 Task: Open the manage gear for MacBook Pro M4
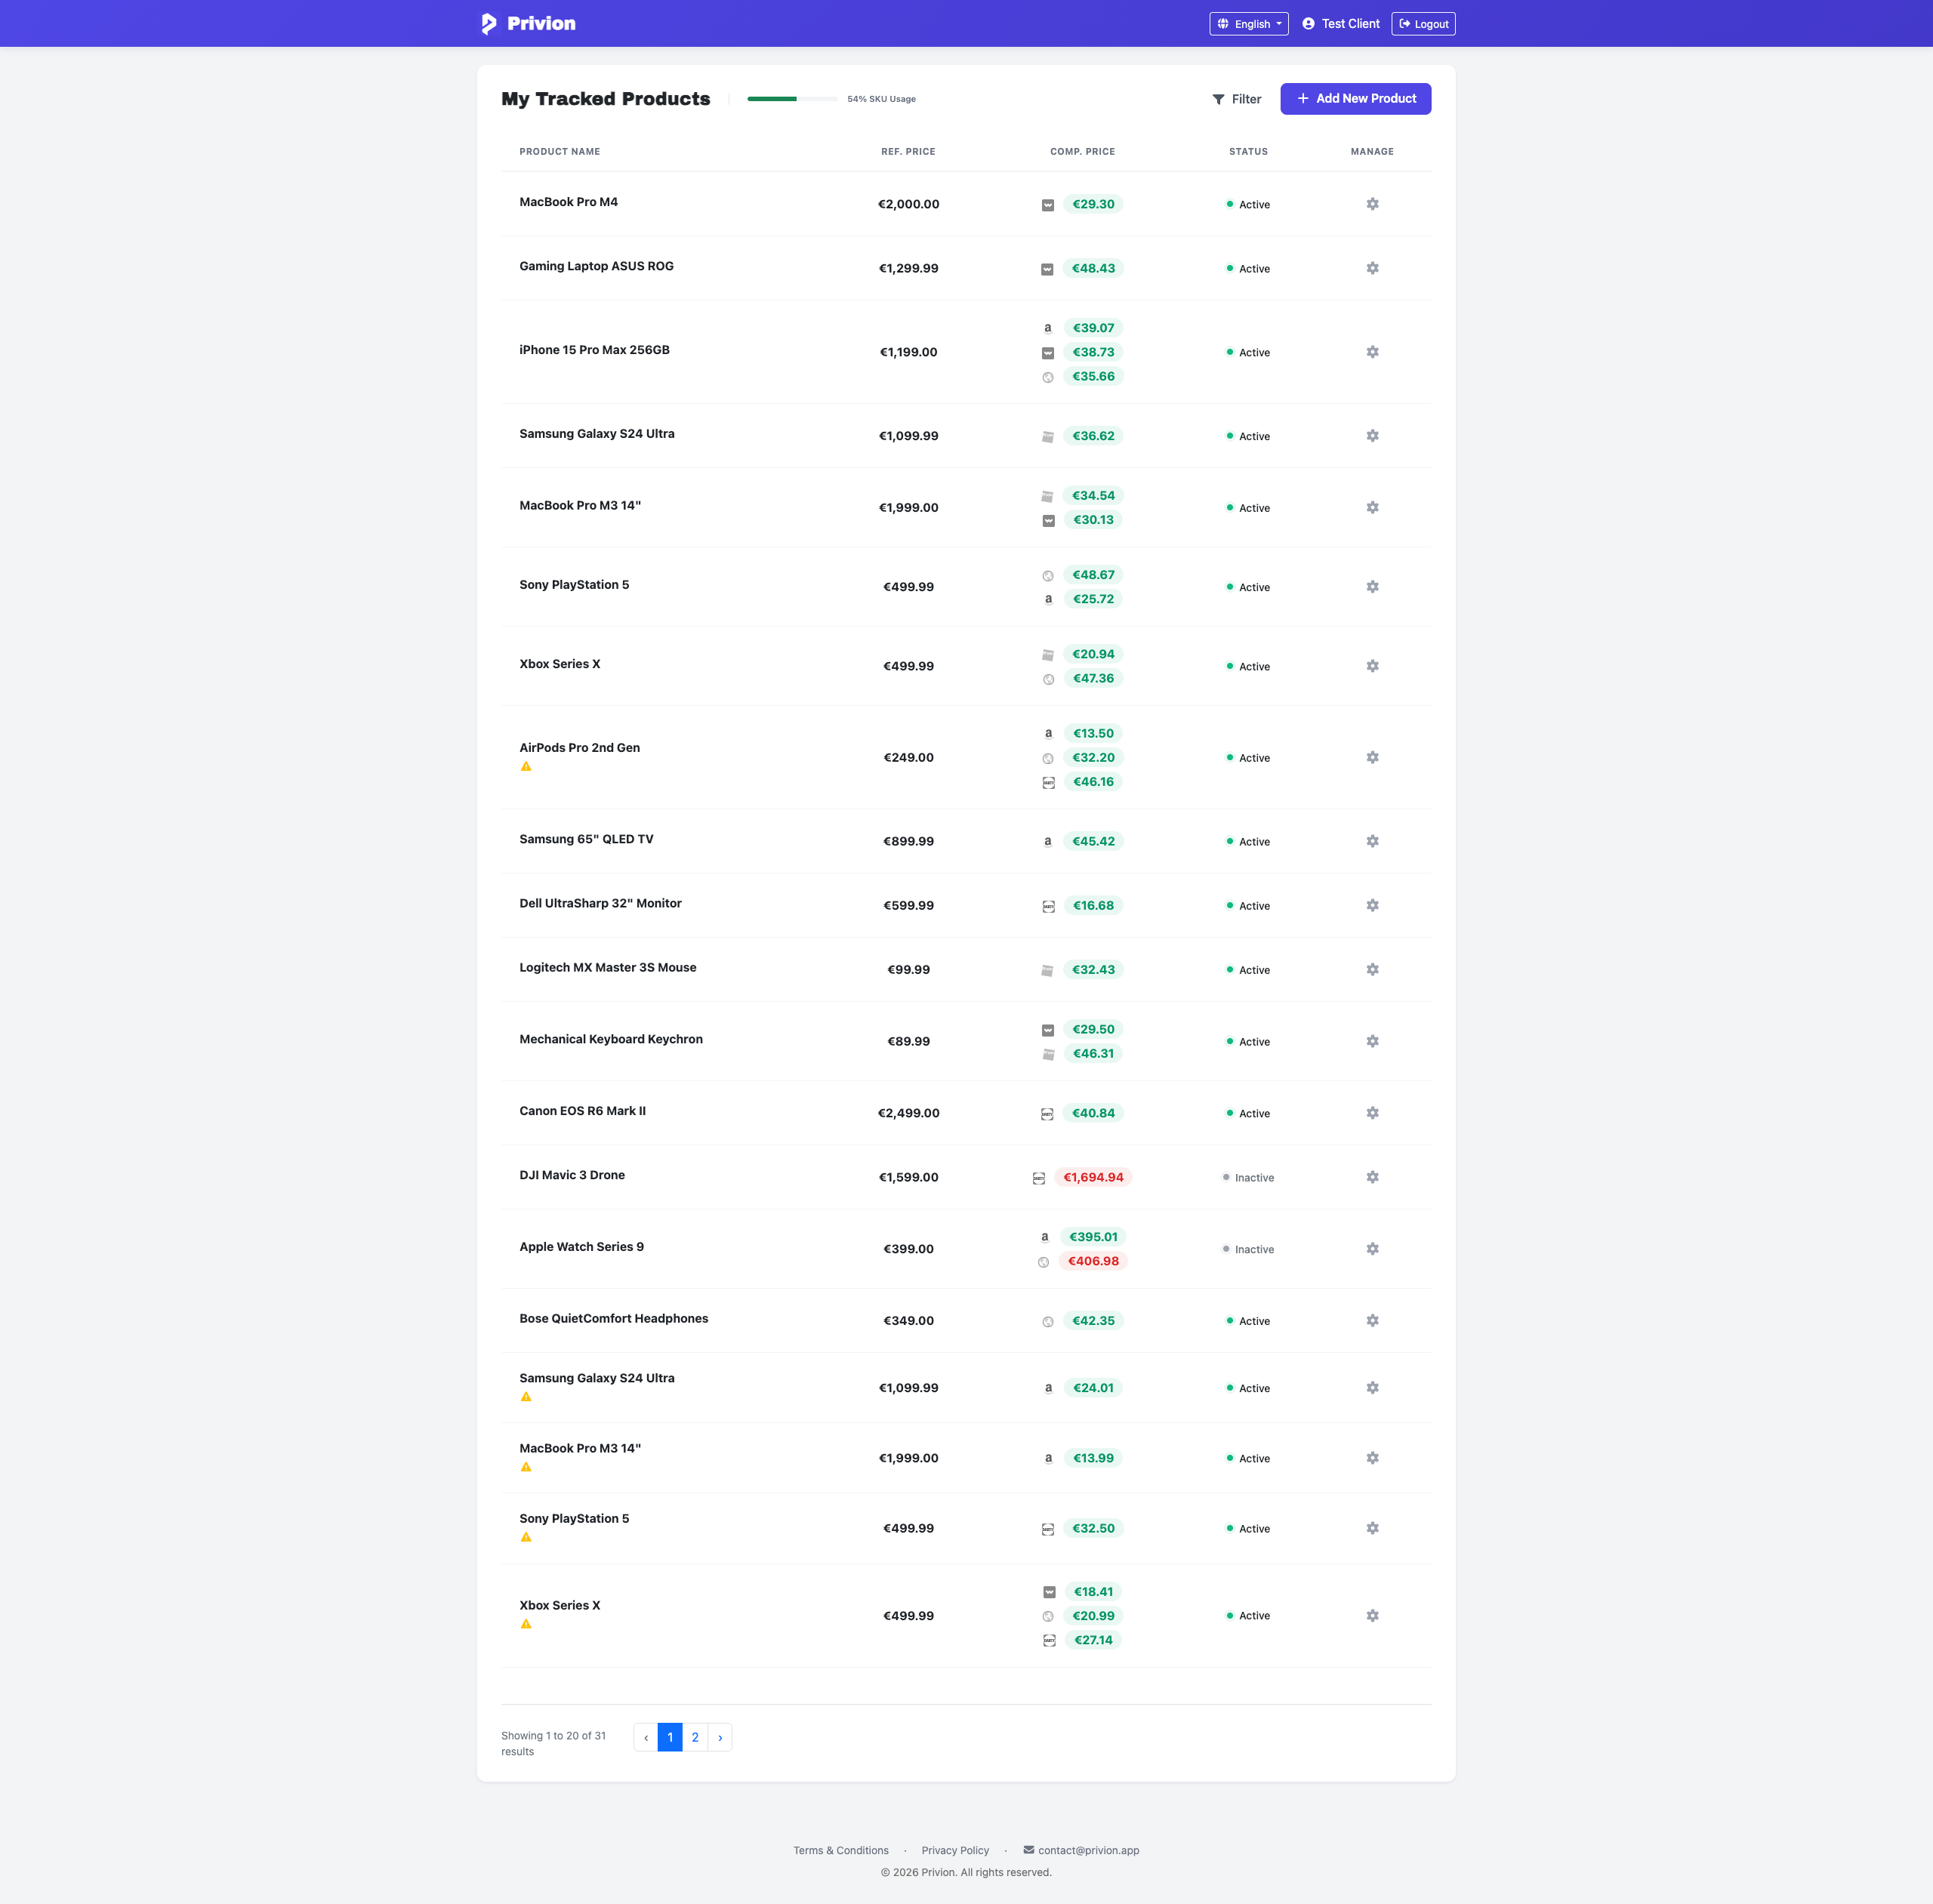1372,203
